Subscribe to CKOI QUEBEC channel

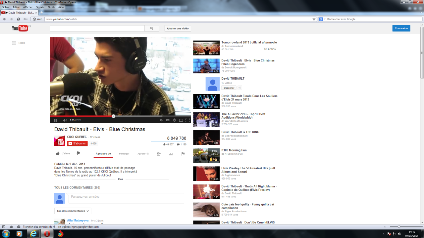point(78,143)
